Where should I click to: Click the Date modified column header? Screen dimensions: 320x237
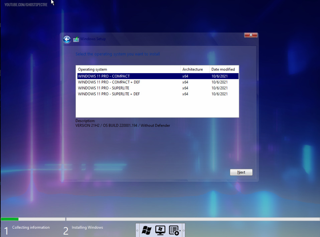coord(224,69)
